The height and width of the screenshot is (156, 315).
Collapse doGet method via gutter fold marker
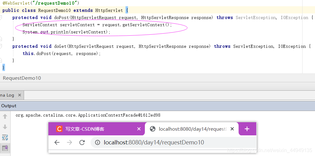[1, 46]
